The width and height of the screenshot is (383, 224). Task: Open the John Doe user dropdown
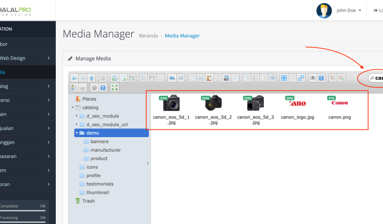click(349, 10)
